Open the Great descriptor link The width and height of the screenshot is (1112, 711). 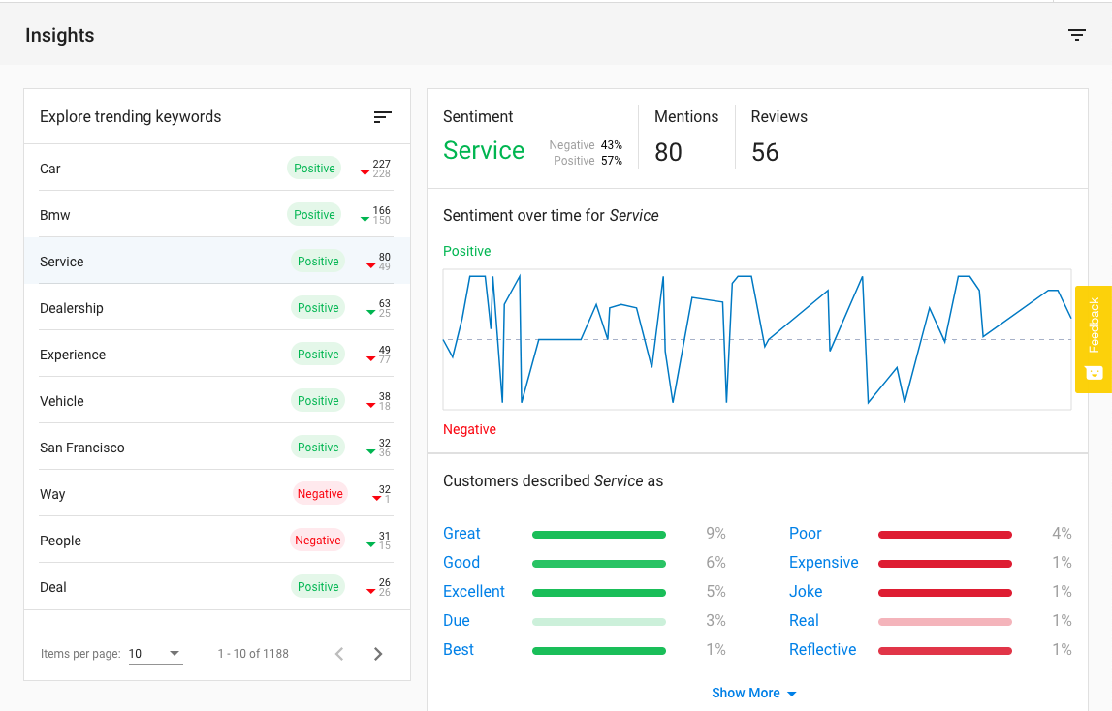pyautogui.click(x=461, y=533)
